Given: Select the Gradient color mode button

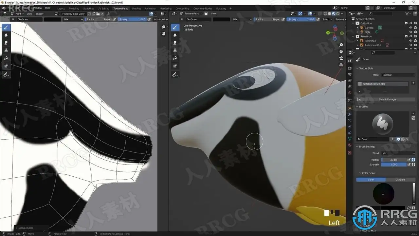Looking at the screenshot, I should (x=400, y=180).
